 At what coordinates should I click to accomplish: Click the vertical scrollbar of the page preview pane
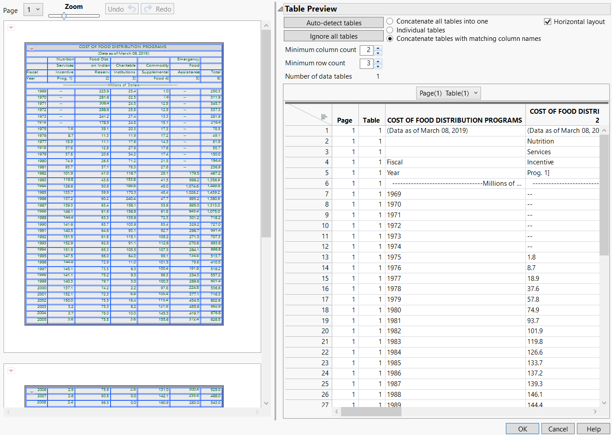[266, 133]
